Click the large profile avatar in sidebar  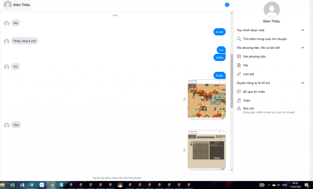(271, 9)
